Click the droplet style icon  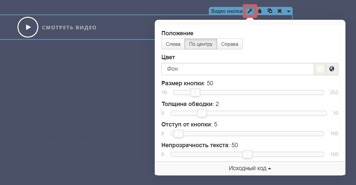point(260,11)
